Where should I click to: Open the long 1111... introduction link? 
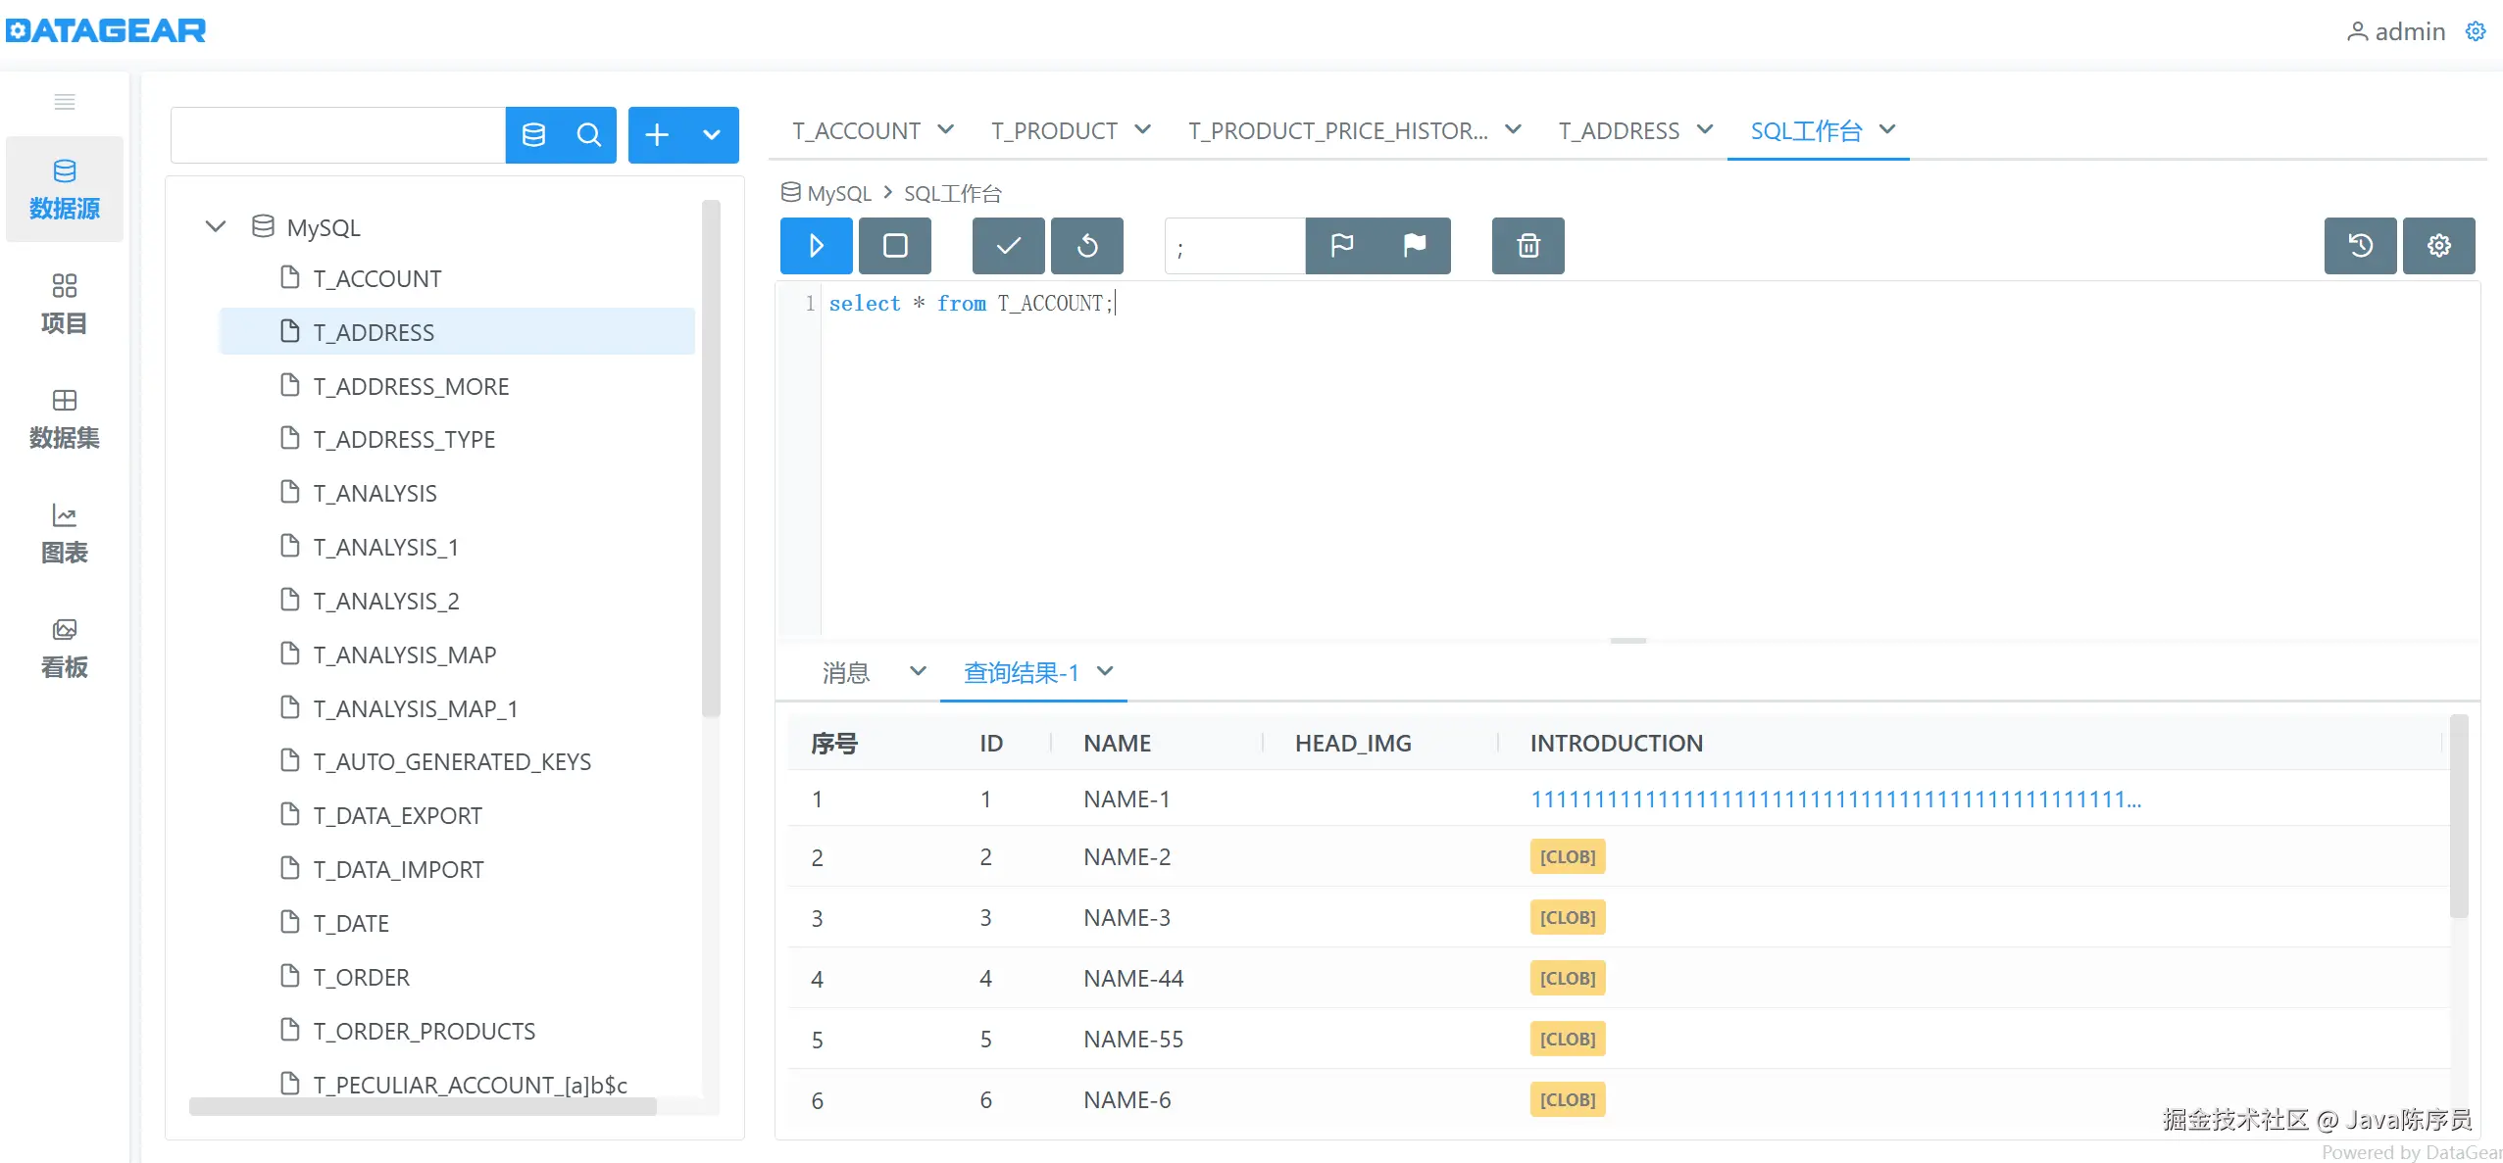tap(1835, 799)
